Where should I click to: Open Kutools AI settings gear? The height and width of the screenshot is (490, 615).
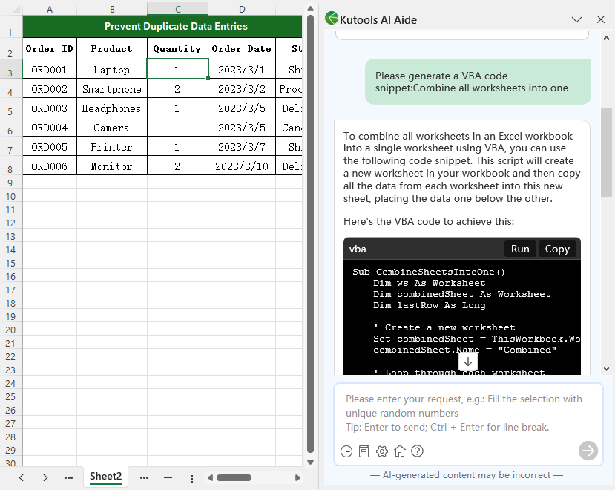[x=382, y=451]
